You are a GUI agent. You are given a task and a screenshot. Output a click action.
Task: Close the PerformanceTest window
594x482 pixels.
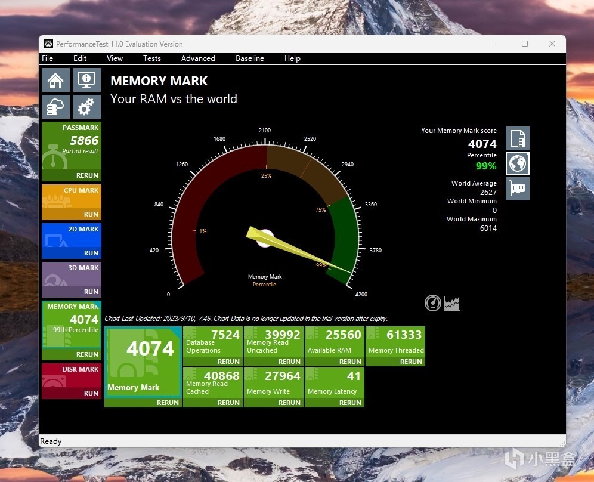(552, 44)
